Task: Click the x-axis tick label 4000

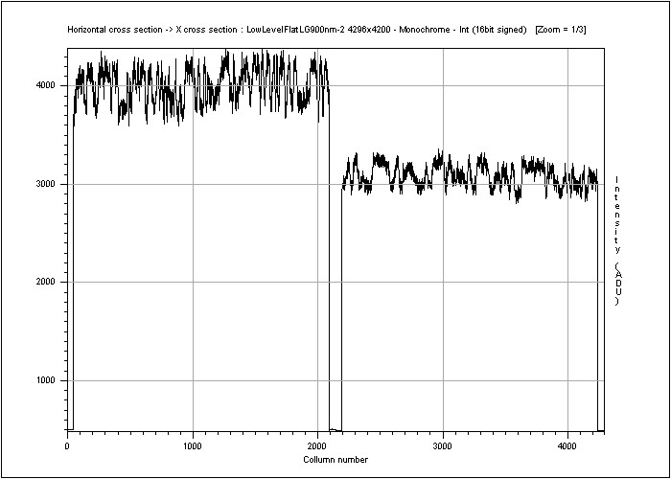Action: point(567,445)
